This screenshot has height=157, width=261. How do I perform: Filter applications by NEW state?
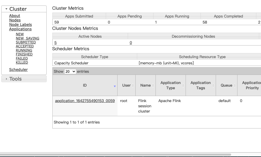point(20,34)
